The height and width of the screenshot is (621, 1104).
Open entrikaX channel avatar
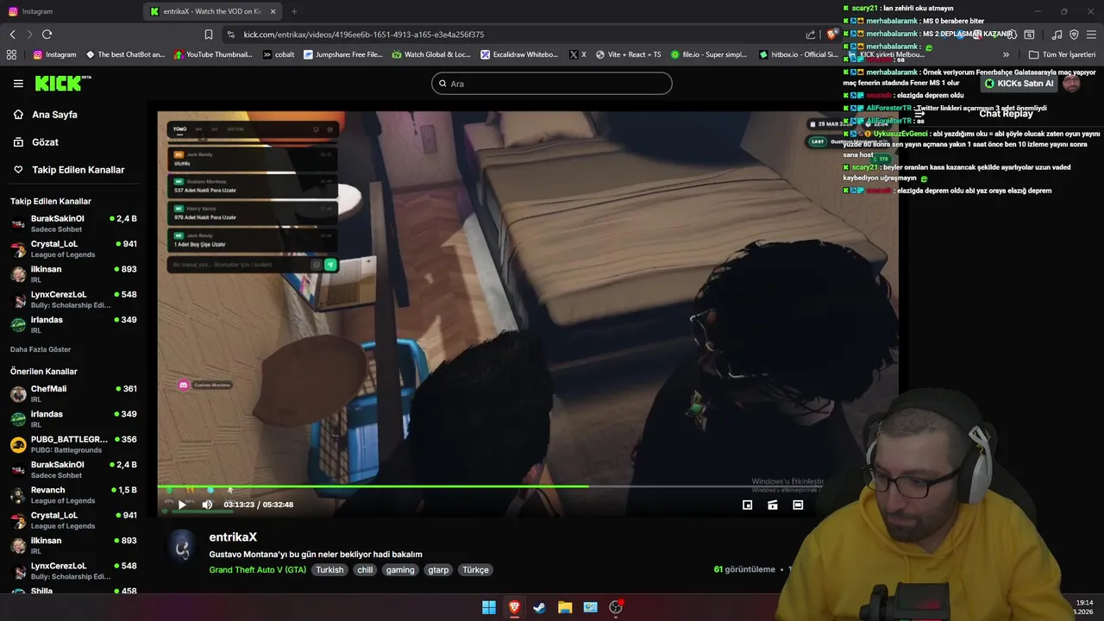(x=182, y=546)
